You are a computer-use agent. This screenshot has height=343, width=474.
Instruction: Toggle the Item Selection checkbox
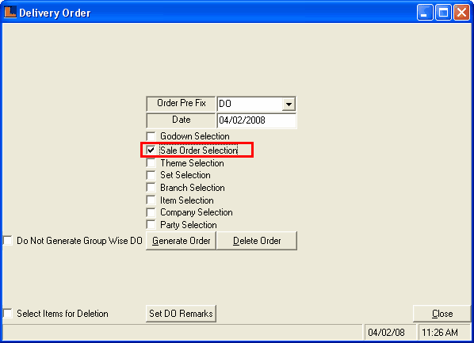(x=151, y=200)
